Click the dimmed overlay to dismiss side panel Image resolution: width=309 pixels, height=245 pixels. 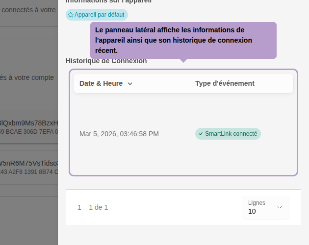pyautogui.click(x=28, y=216)
